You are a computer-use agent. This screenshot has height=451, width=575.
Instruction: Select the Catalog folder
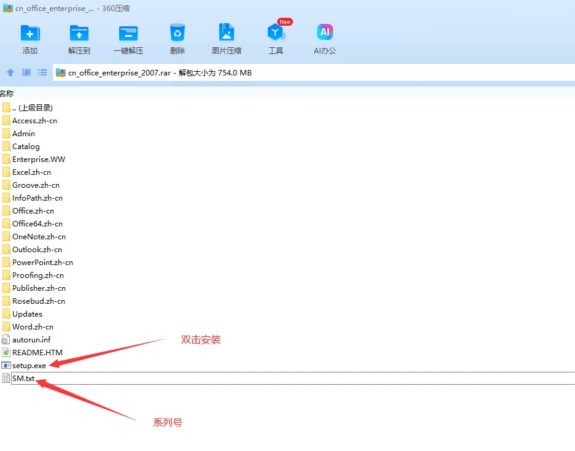[22, 146]
